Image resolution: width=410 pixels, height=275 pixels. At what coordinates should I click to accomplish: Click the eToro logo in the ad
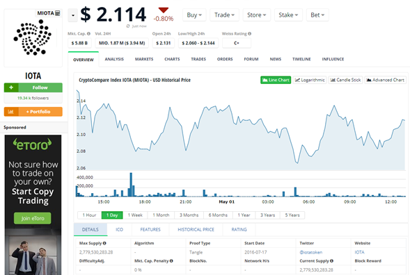point(33,144)
